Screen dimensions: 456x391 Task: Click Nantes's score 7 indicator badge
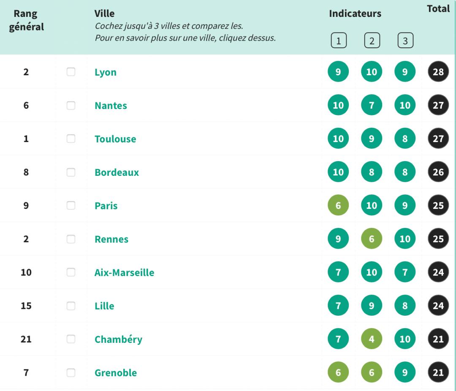coord(372,106)
